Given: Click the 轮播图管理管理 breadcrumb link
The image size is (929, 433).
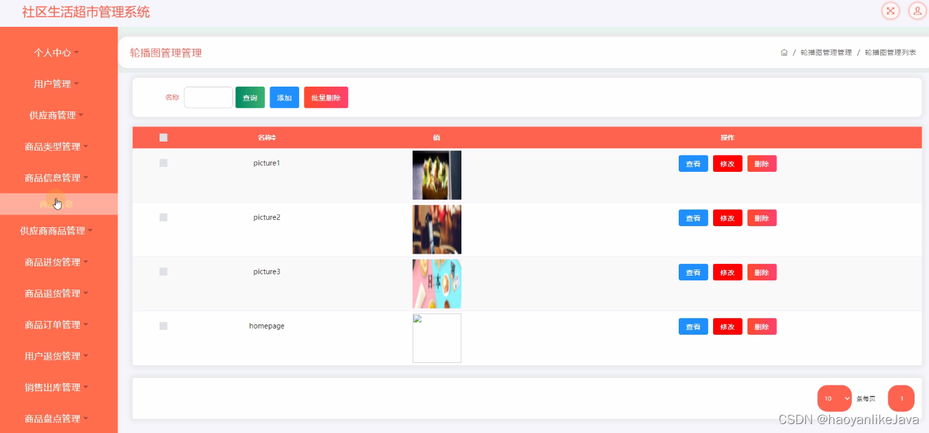Looking at the screenshot, I should click(x=826, y=53).
